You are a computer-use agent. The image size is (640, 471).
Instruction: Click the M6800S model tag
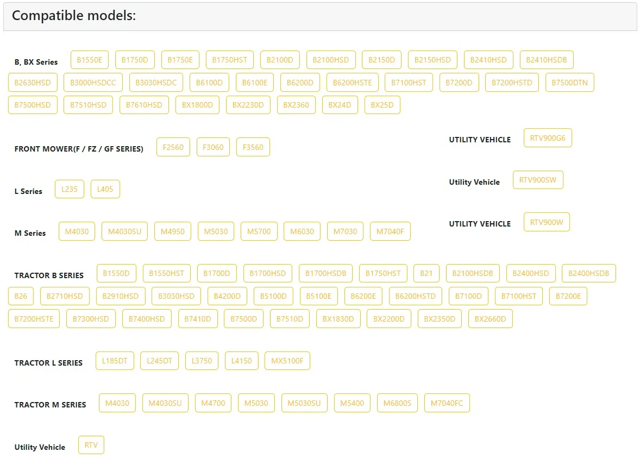point(397,403)
